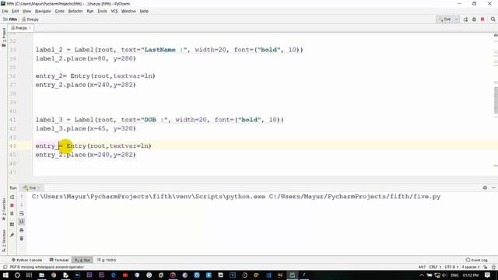This screenshot has width=498, height=280.
Task: Click the down stack trace arrow
Action: [22, 205]
